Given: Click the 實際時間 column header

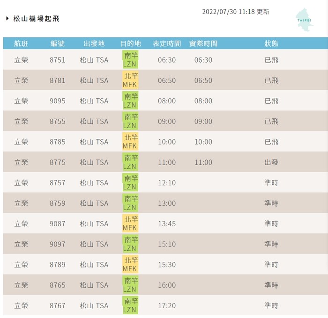Looking at the screenshot, I should tap(203, 43).
